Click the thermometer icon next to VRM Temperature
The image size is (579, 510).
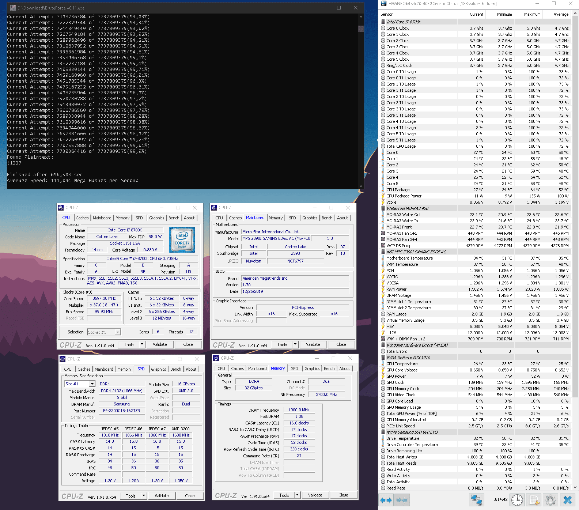pos(383,264)
